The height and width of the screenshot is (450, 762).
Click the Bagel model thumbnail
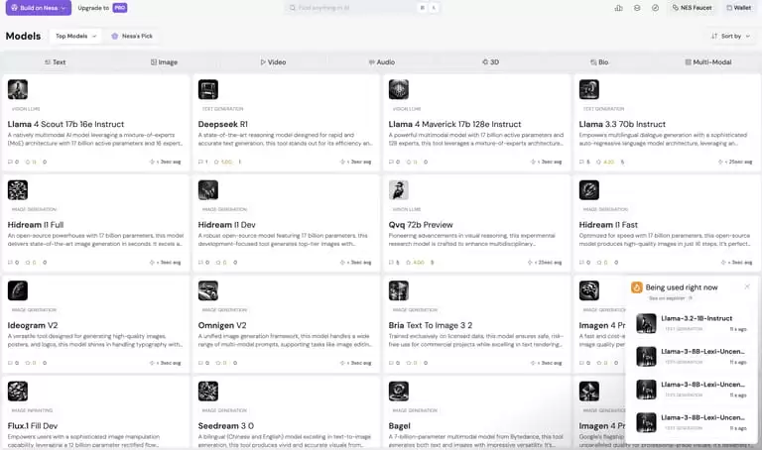pos(399,391)
